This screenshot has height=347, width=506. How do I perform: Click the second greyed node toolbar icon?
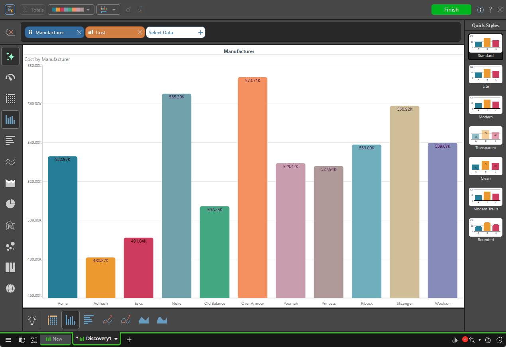tap(139, 10)
